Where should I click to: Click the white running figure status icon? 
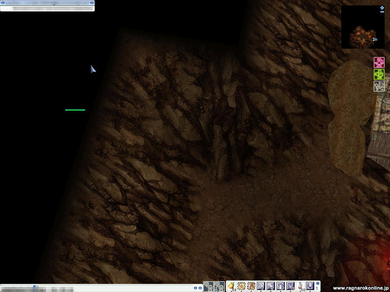click(x=379, y=86)
